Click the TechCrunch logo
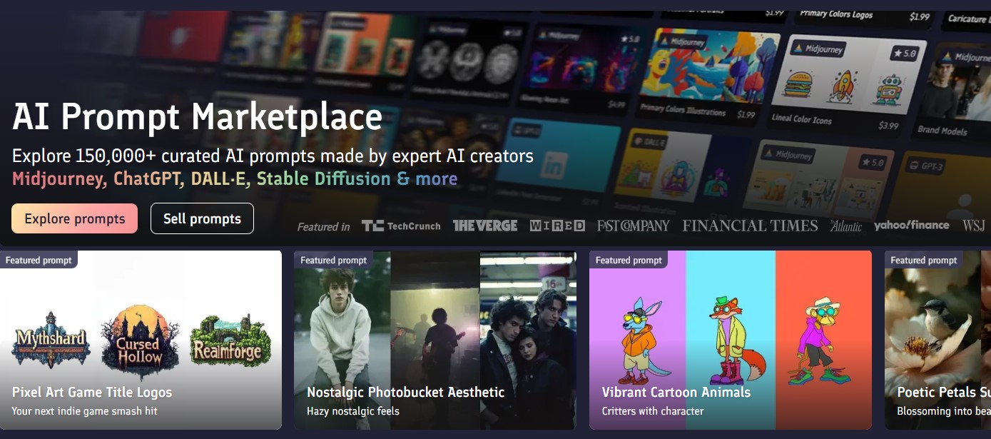The height and width of the screenshot is (439, 991). tap(401, 226)
